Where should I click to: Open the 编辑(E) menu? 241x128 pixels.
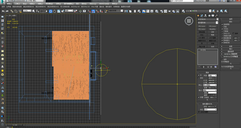pos(9,4)
